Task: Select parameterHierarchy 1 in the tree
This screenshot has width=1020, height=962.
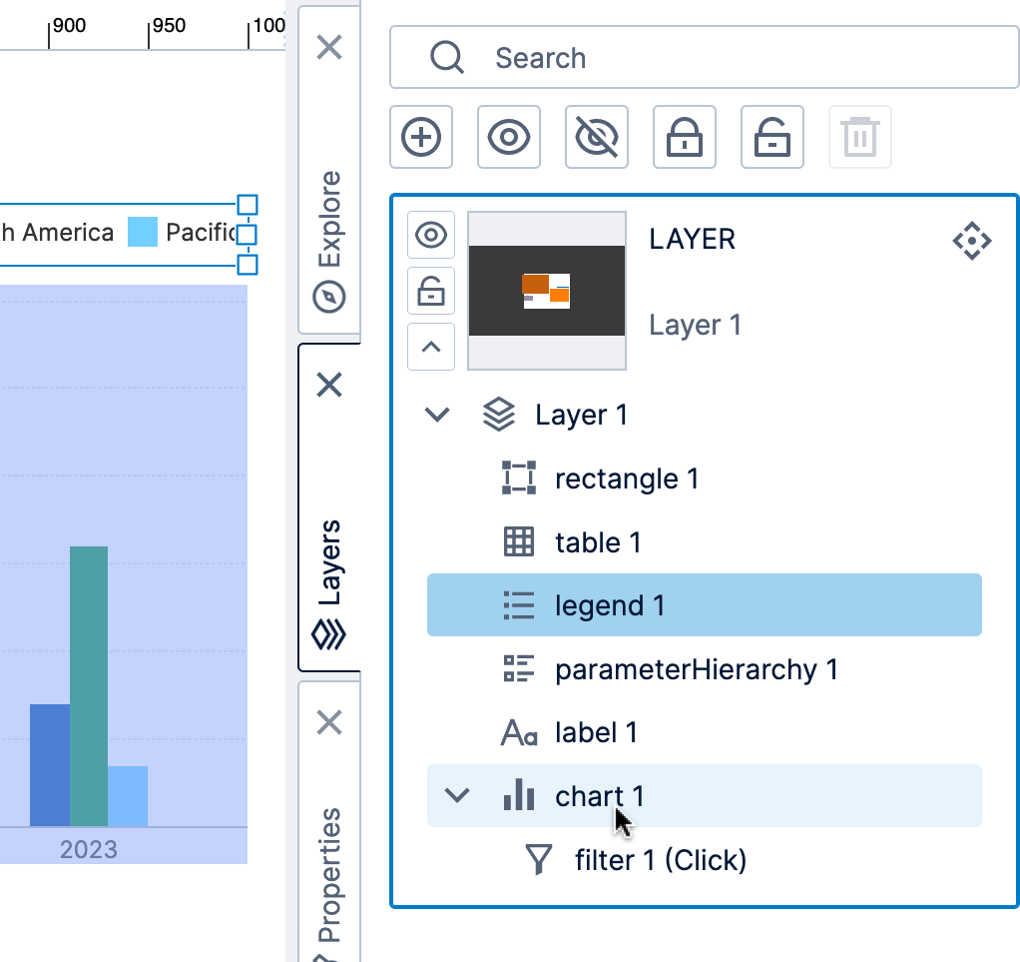Action: (696, 669)
